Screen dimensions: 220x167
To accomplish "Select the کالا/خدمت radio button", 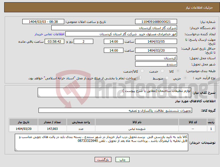I will pyautogui.click(x=142, y=71).
